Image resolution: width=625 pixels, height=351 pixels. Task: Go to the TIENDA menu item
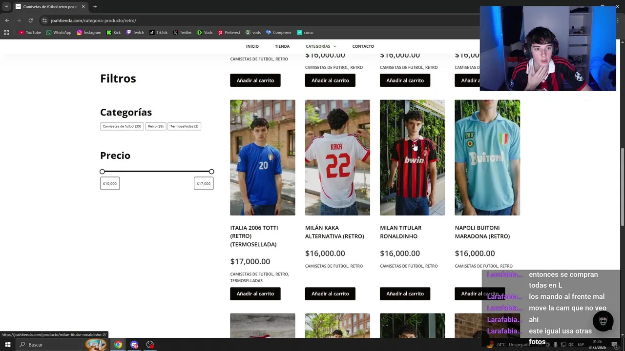coord(282,46)
